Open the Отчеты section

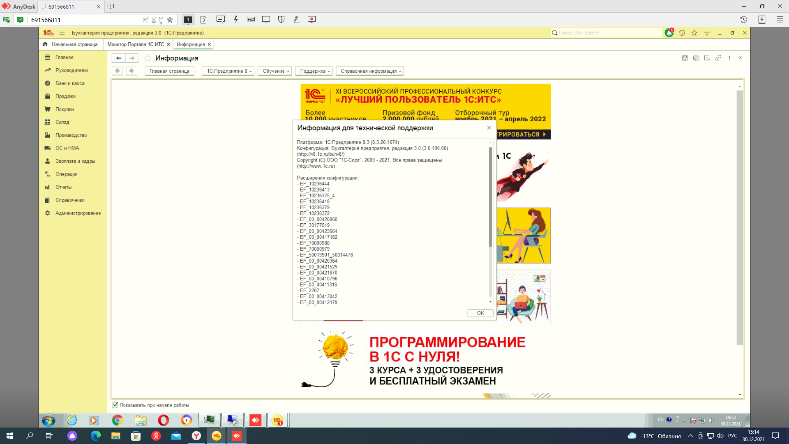pyautogui.click(x=64, y=187)
